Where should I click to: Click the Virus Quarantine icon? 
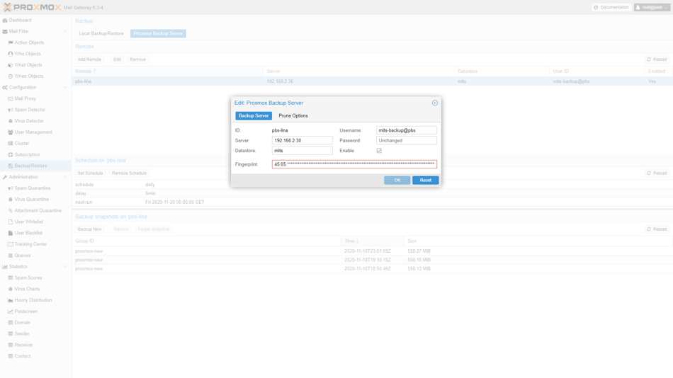pyautogui.click(x=11, y=199)
